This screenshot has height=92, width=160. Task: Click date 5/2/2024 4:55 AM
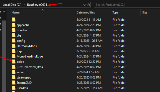pos(88,72)
